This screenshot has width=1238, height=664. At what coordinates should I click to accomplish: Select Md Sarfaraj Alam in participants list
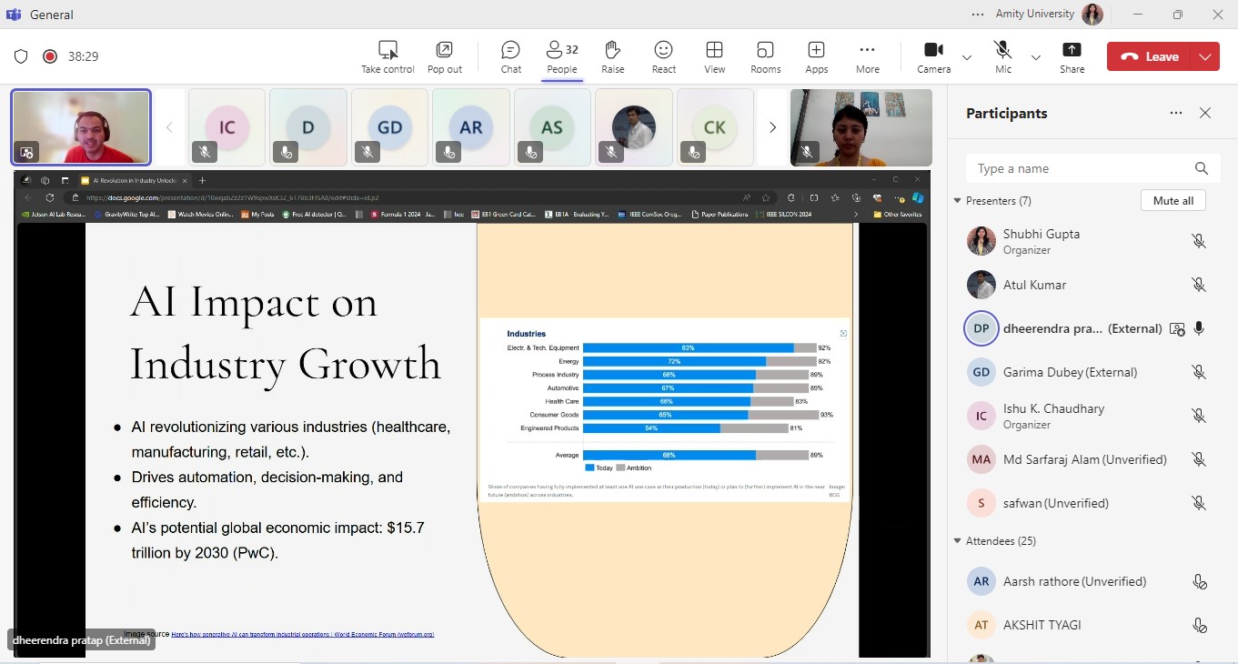[1091, 459]
